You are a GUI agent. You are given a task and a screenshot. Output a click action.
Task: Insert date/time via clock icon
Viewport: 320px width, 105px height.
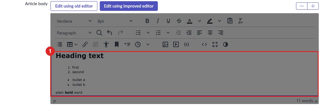click(138, 45)
